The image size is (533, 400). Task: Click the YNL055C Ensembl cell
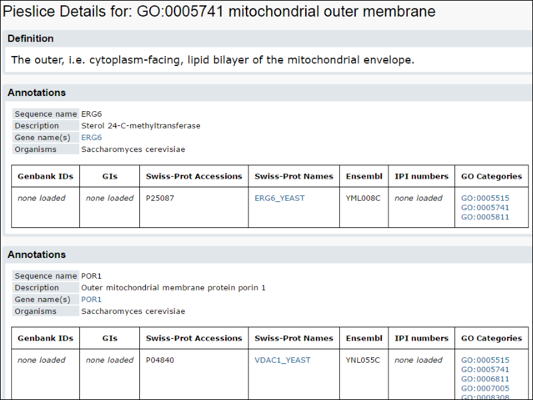coord(363,360)
